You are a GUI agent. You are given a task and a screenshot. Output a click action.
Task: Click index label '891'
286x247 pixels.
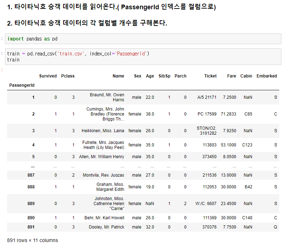pyautogui.click(x=31, y=227)
